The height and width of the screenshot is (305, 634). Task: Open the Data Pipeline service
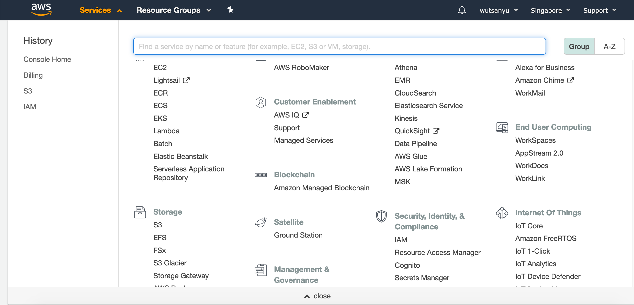416,144
